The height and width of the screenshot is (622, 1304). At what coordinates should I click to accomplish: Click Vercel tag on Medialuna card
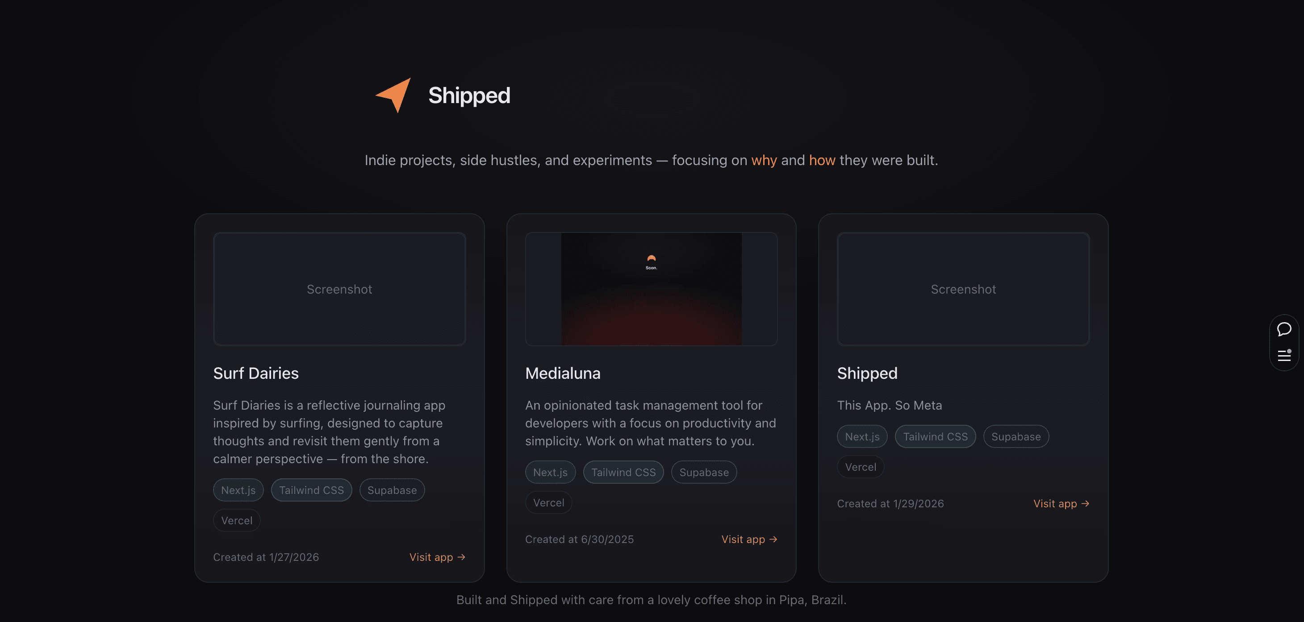click(548, 503)
